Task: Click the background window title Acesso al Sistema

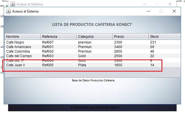Action: [29, 4]
